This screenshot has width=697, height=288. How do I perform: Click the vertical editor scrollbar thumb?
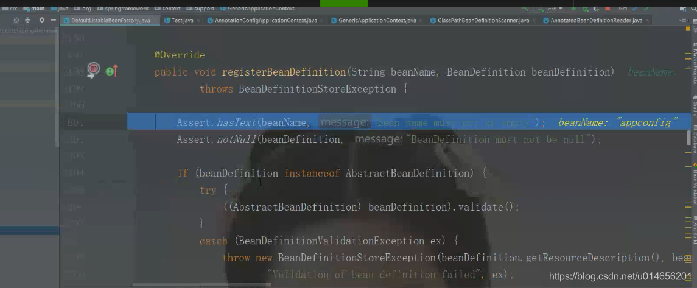point(688,137)
